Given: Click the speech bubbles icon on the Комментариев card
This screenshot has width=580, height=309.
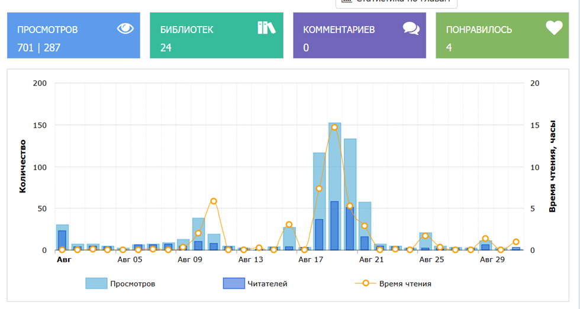Looking at the screenshot, I should coord(411,28).
